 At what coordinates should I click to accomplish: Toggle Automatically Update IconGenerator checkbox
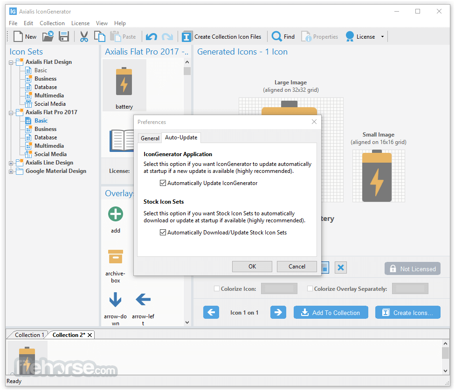point(163,183)
